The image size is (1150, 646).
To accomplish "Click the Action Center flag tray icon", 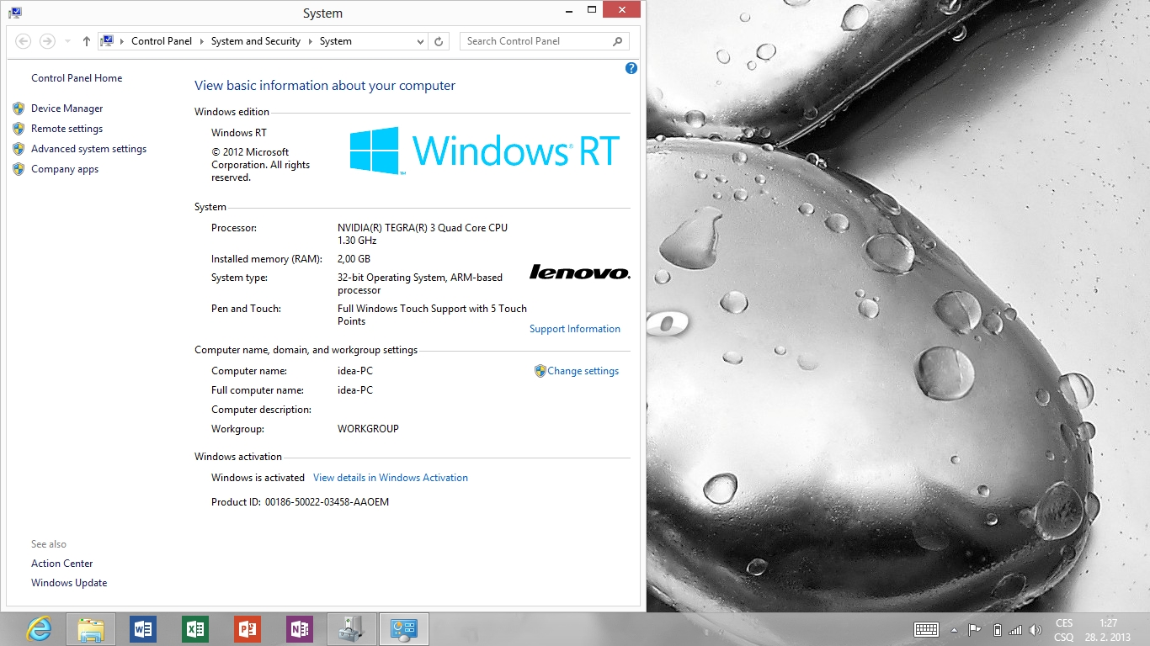I will coord(975,629).
